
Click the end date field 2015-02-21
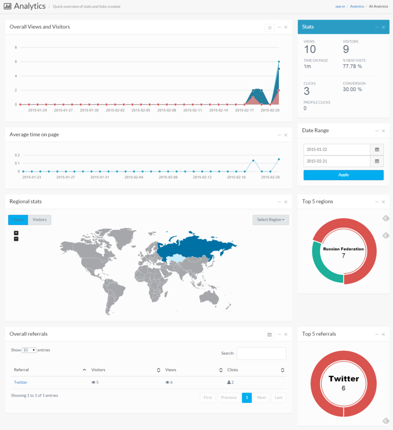tap(337, 161)
